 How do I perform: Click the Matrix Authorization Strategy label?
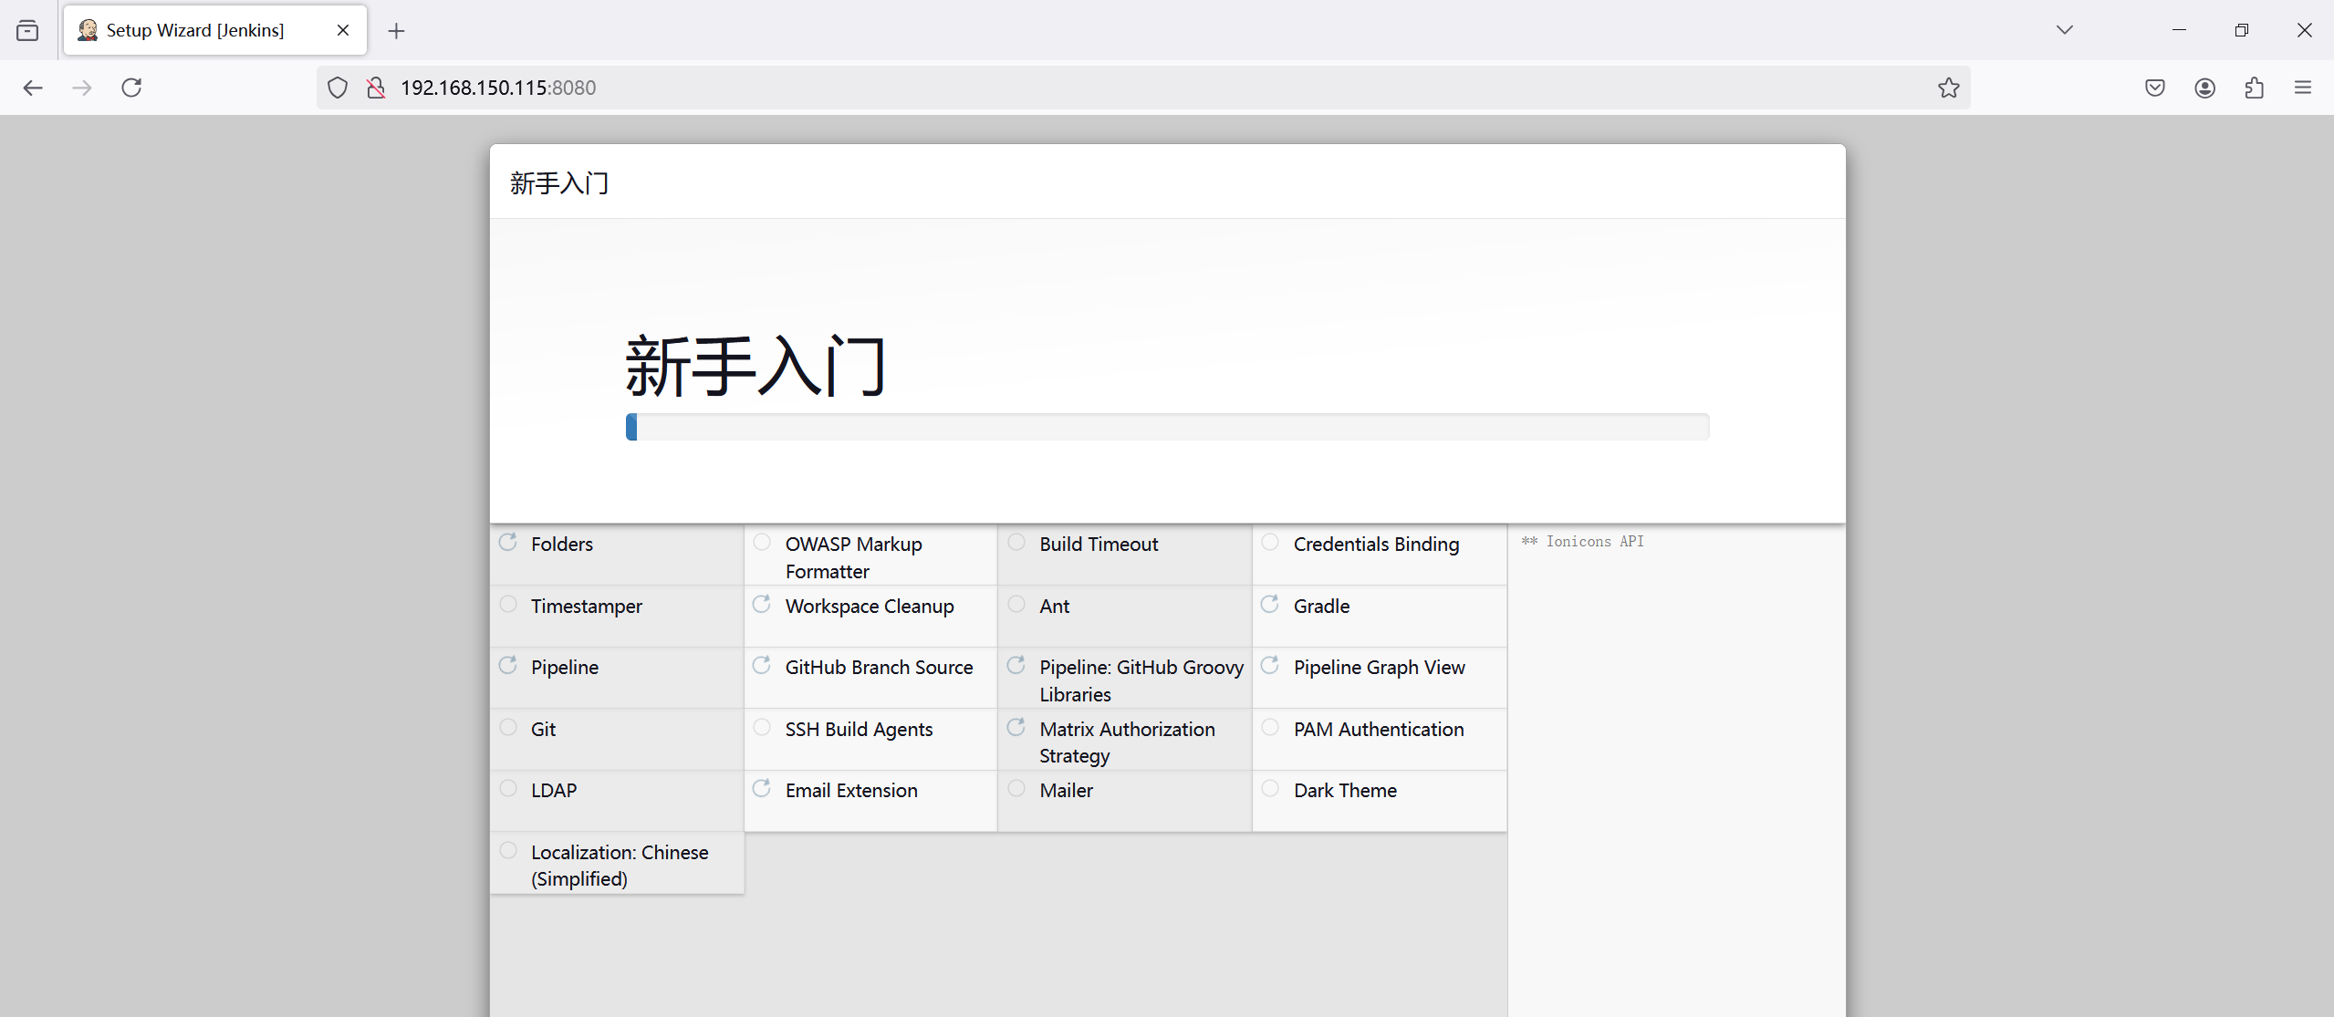[x=1127, y=742]
